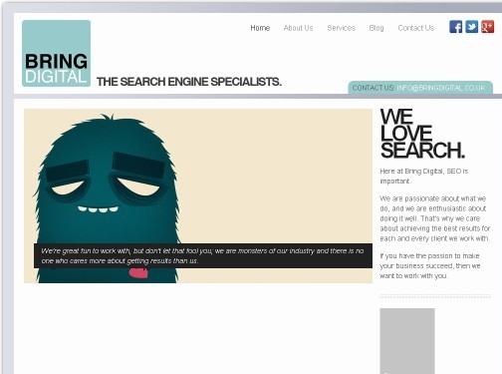Open the Facebook social icon
The height and width of the screenshot is (374, 502).
[455, 27]
